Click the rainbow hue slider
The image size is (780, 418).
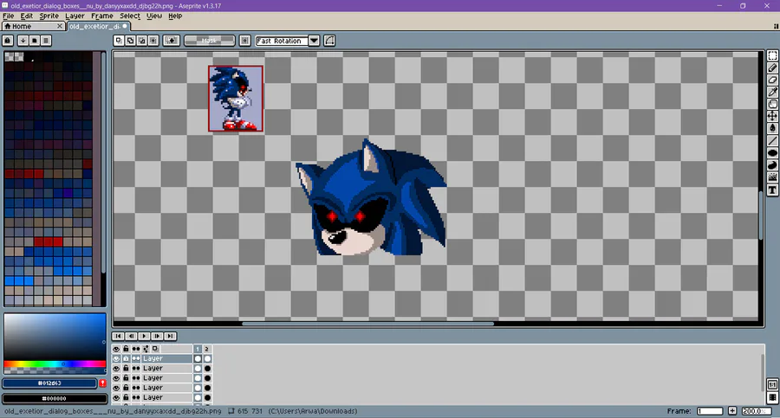tap(55, 364)
